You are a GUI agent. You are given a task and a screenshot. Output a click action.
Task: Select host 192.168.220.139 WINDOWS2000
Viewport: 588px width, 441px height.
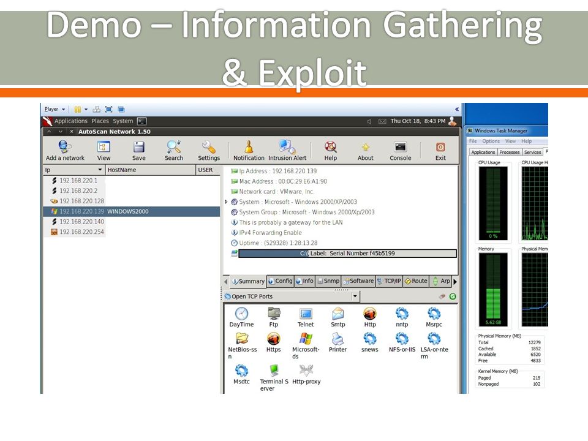click(x=132, y=211)
